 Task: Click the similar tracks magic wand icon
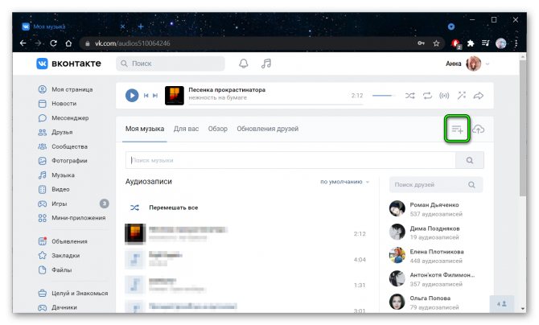[x=461, y=95]
